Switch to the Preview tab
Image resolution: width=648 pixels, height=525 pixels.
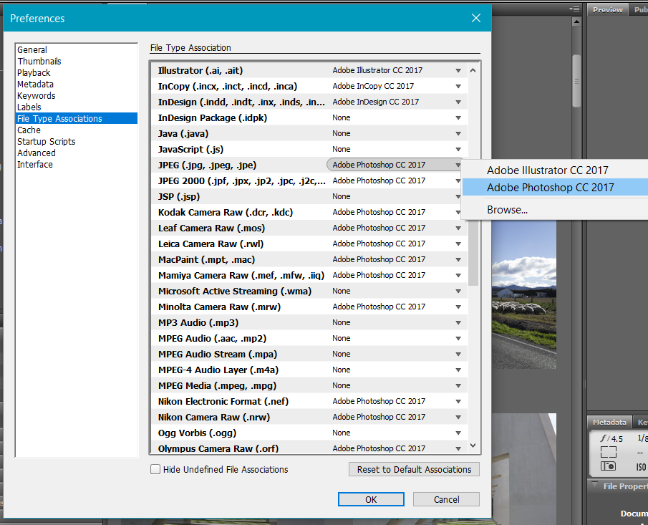[607, 9]
